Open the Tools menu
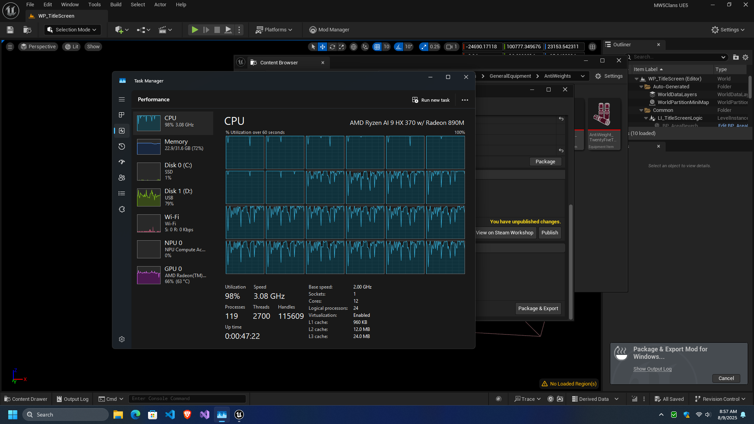Screen dimensions: 754x424 (94, 5)
